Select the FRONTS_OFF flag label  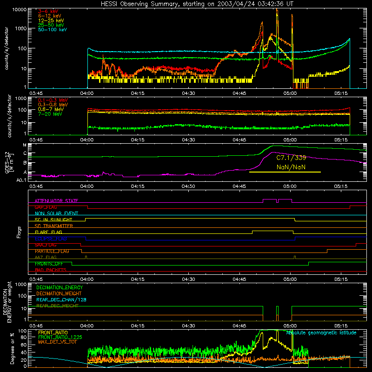pos(49,264)
